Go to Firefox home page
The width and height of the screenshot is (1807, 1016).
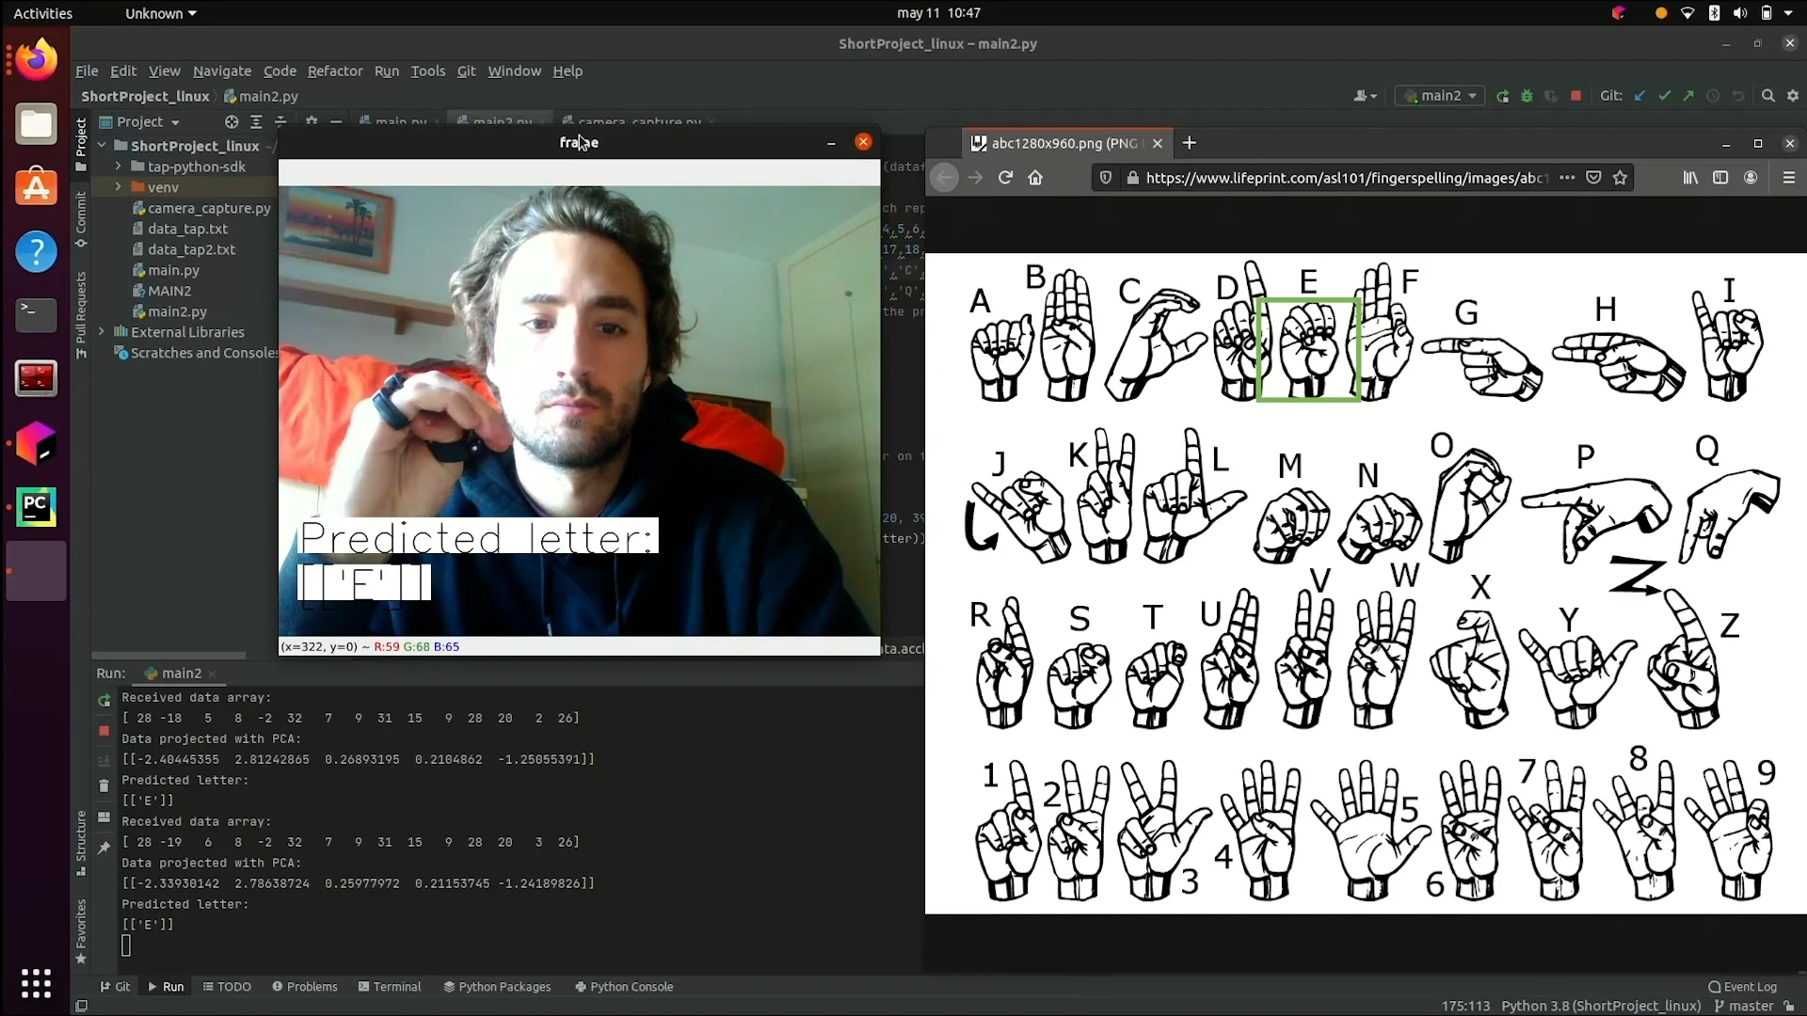1035,178
